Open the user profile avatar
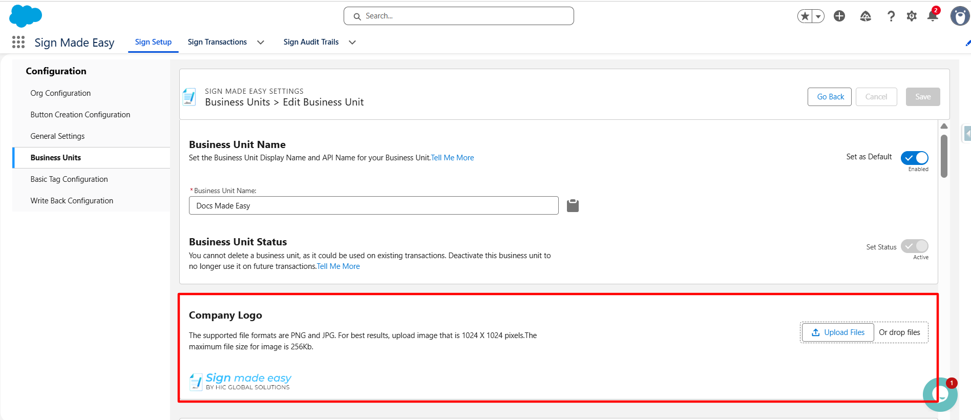The width and height of the screenshot is (971, 420). point(960,16)
